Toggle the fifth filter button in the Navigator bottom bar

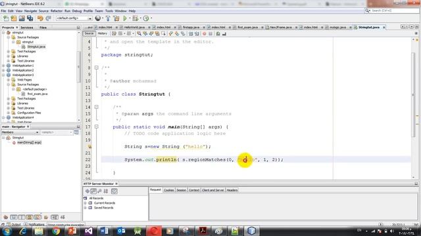[37, 217]
